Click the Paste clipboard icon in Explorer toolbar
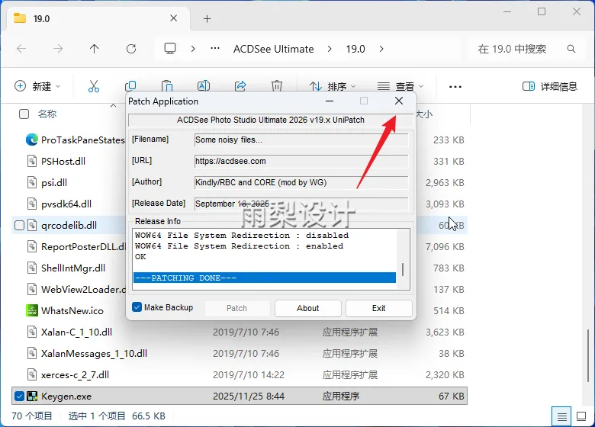595x427 pixels. [x=167, y=86]
